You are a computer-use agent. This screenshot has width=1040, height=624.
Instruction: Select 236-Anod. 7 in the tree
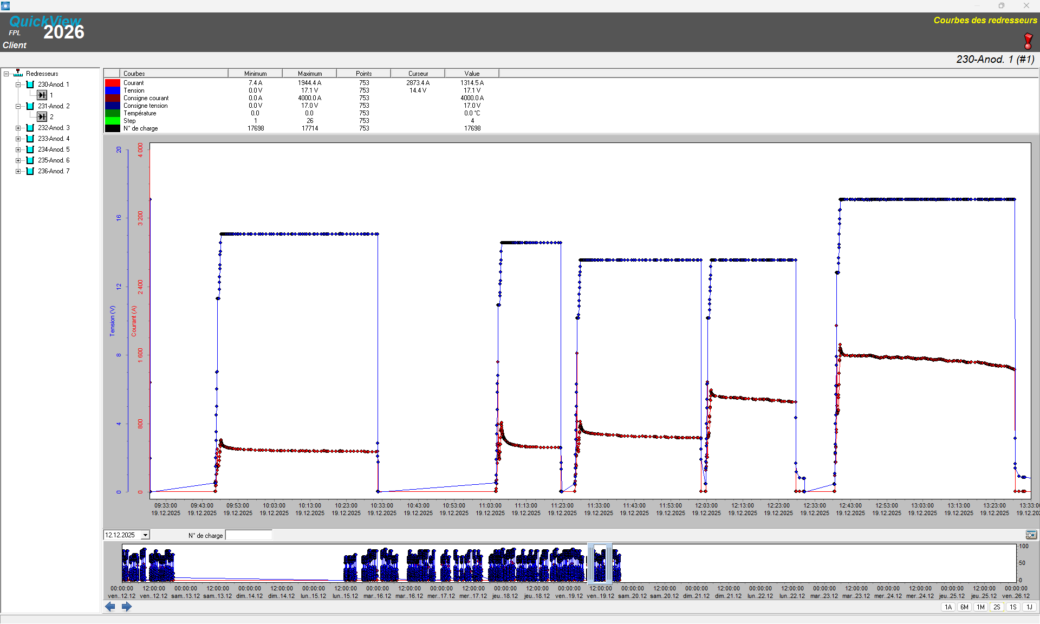coord(54,171)
